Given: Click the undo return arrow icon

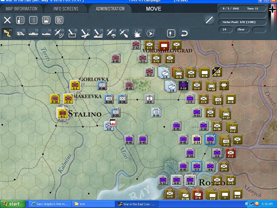Looking at the screenshot, I should click(x=184, y=33).
